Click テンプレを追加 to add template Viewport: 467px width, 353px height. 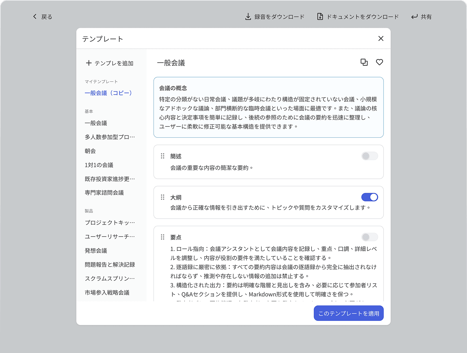(110, 63)
